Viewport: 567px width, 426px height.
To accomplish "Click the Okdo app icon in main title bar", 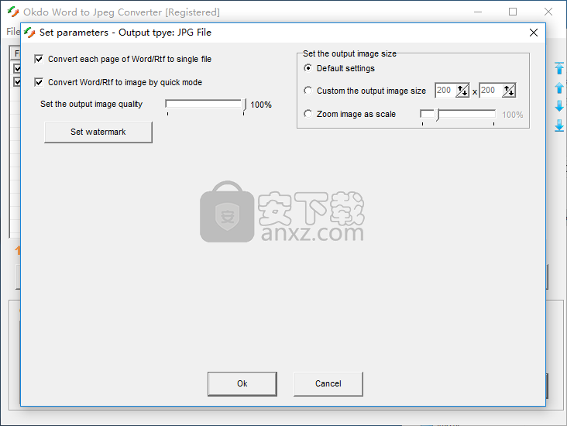I will (13, 12).
